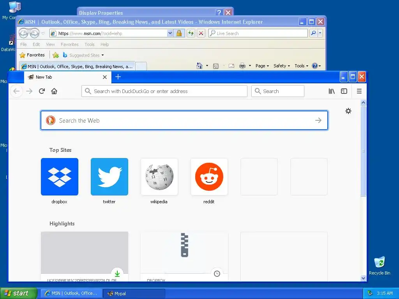The image size is (399, 299).
Task: Click IE Favorites star button
Action: coord(32,55)
